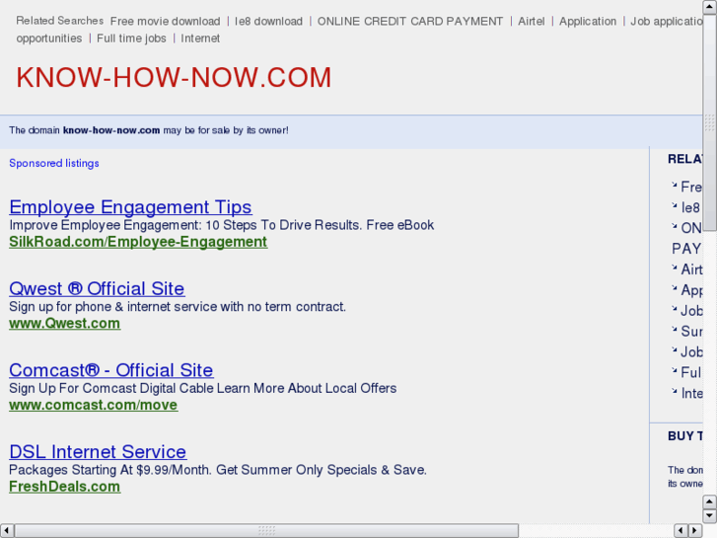Click sidebar Ie8 related link
This screenshot has width=717, height=538.
point(691,207)
